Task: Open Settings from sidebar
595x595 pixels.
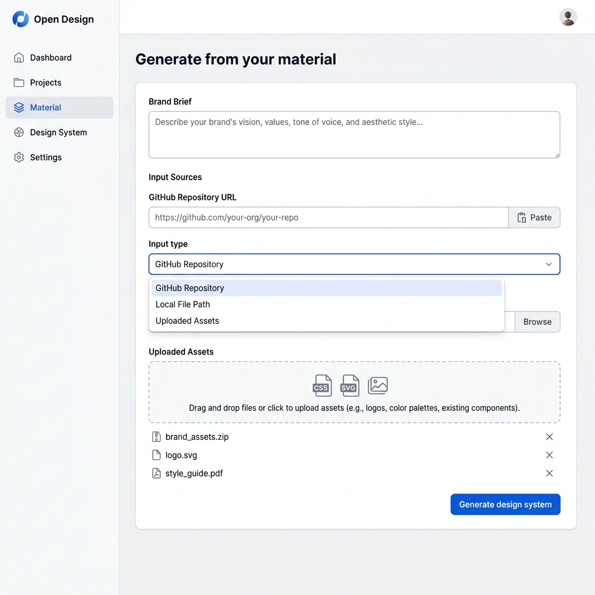Action: 60,157
